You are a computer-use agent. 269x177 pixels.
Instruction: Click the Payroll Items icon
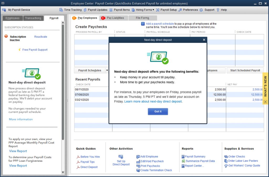click(111, 10)
